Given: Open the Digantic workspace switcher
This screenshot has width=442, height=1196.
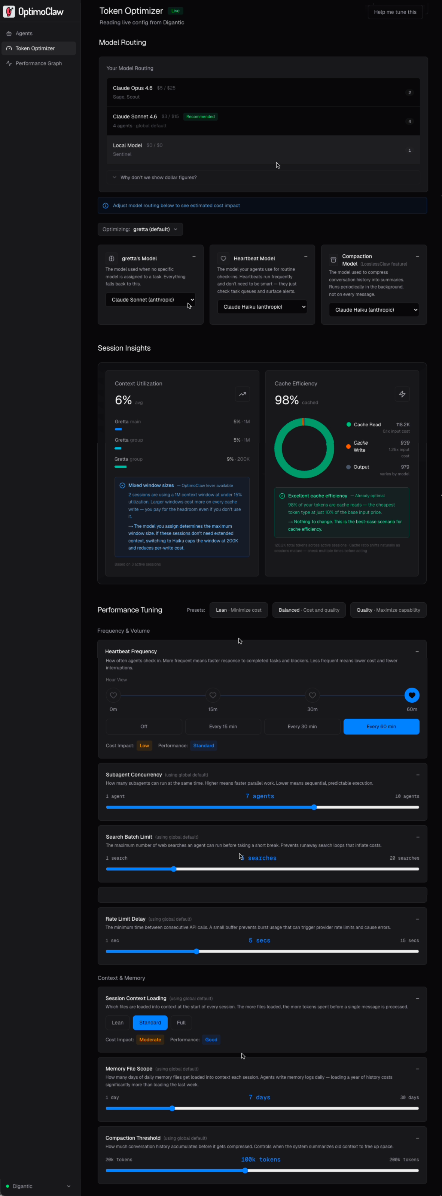Looking at the screenshot, I should point(38,1186).
